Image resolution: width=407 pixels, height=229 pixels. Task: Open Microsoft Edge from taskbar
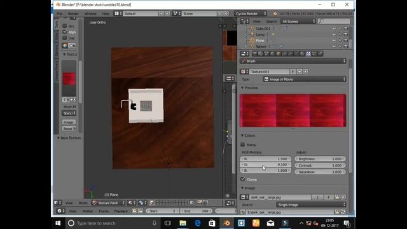[x=198, y=223]
